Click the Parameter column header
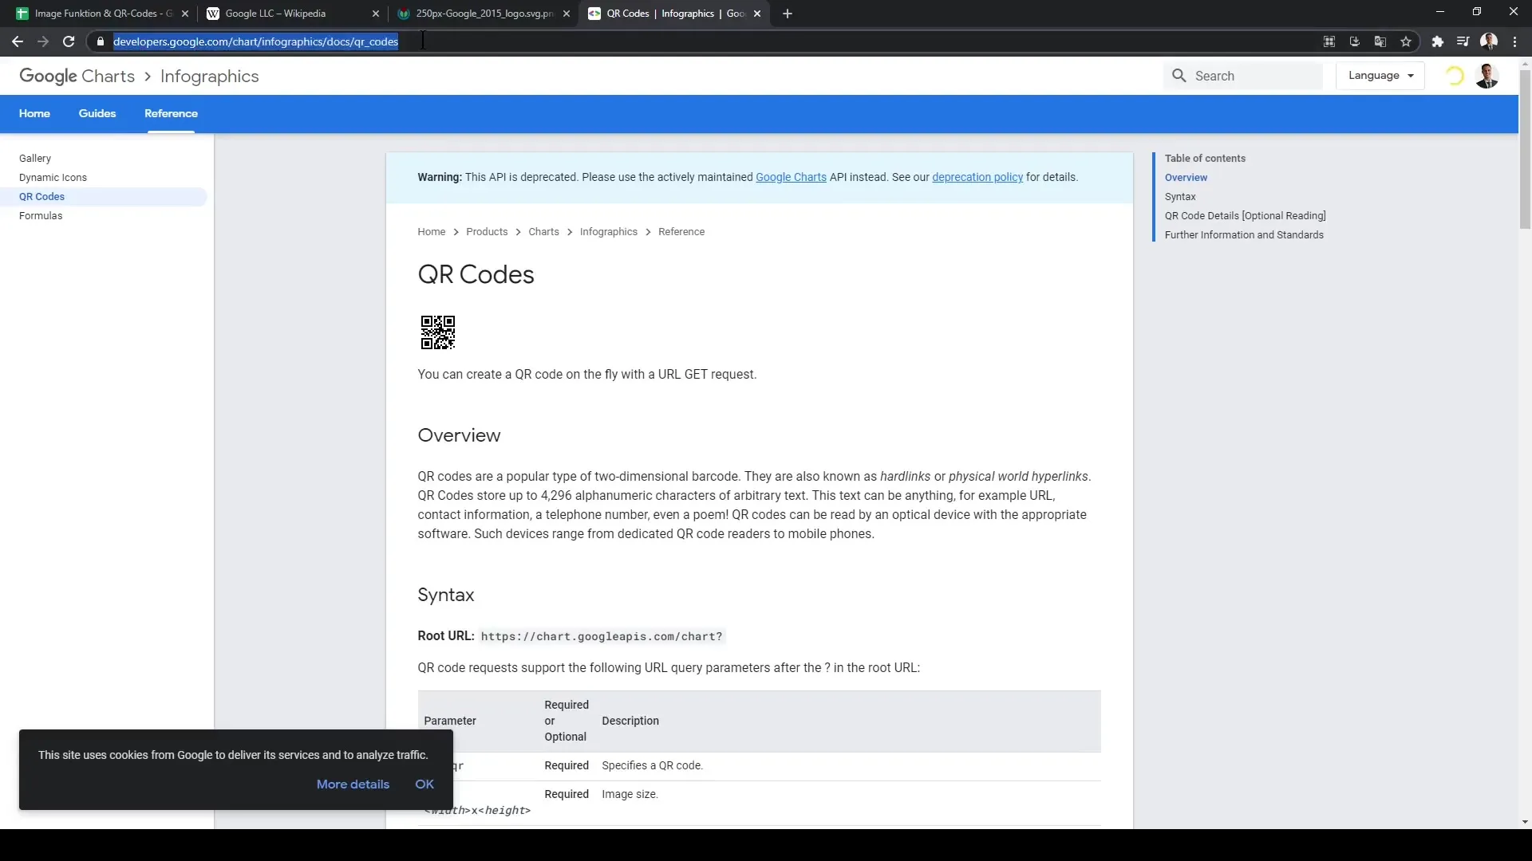The width and height of the screenshot is (1532, 861). coord(450,721)
